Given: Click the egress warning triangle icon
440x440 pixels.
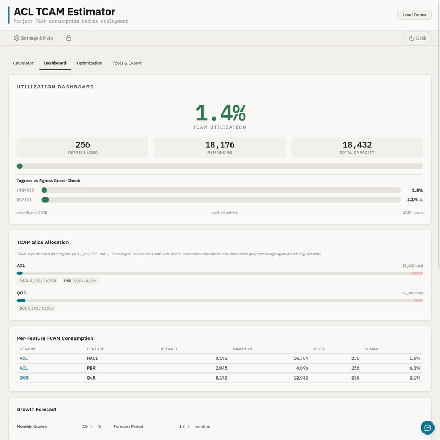Looking at the screenshot, I should point(421,200).
